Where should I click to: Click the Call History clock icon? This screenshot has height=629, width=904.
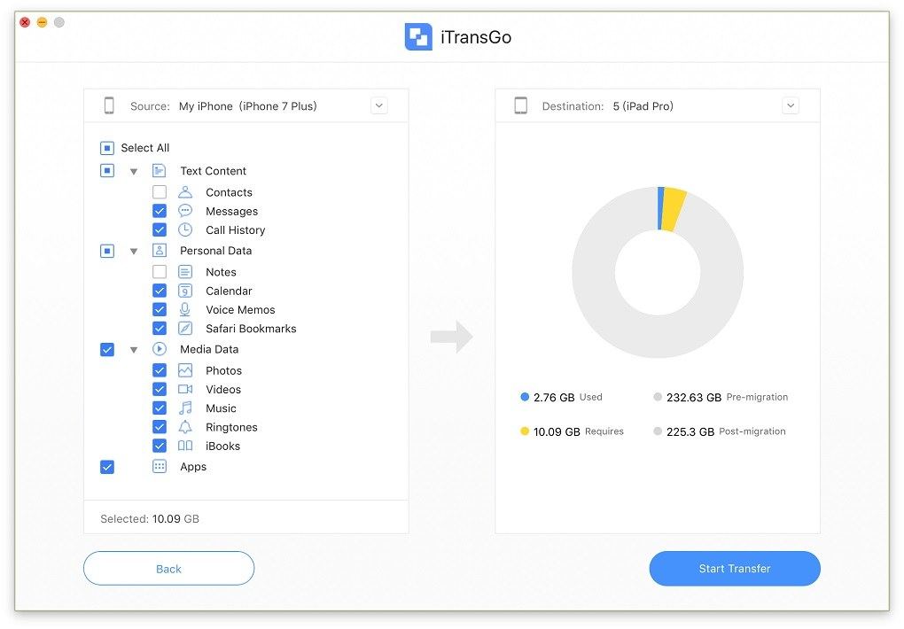(x=185, y=229)
